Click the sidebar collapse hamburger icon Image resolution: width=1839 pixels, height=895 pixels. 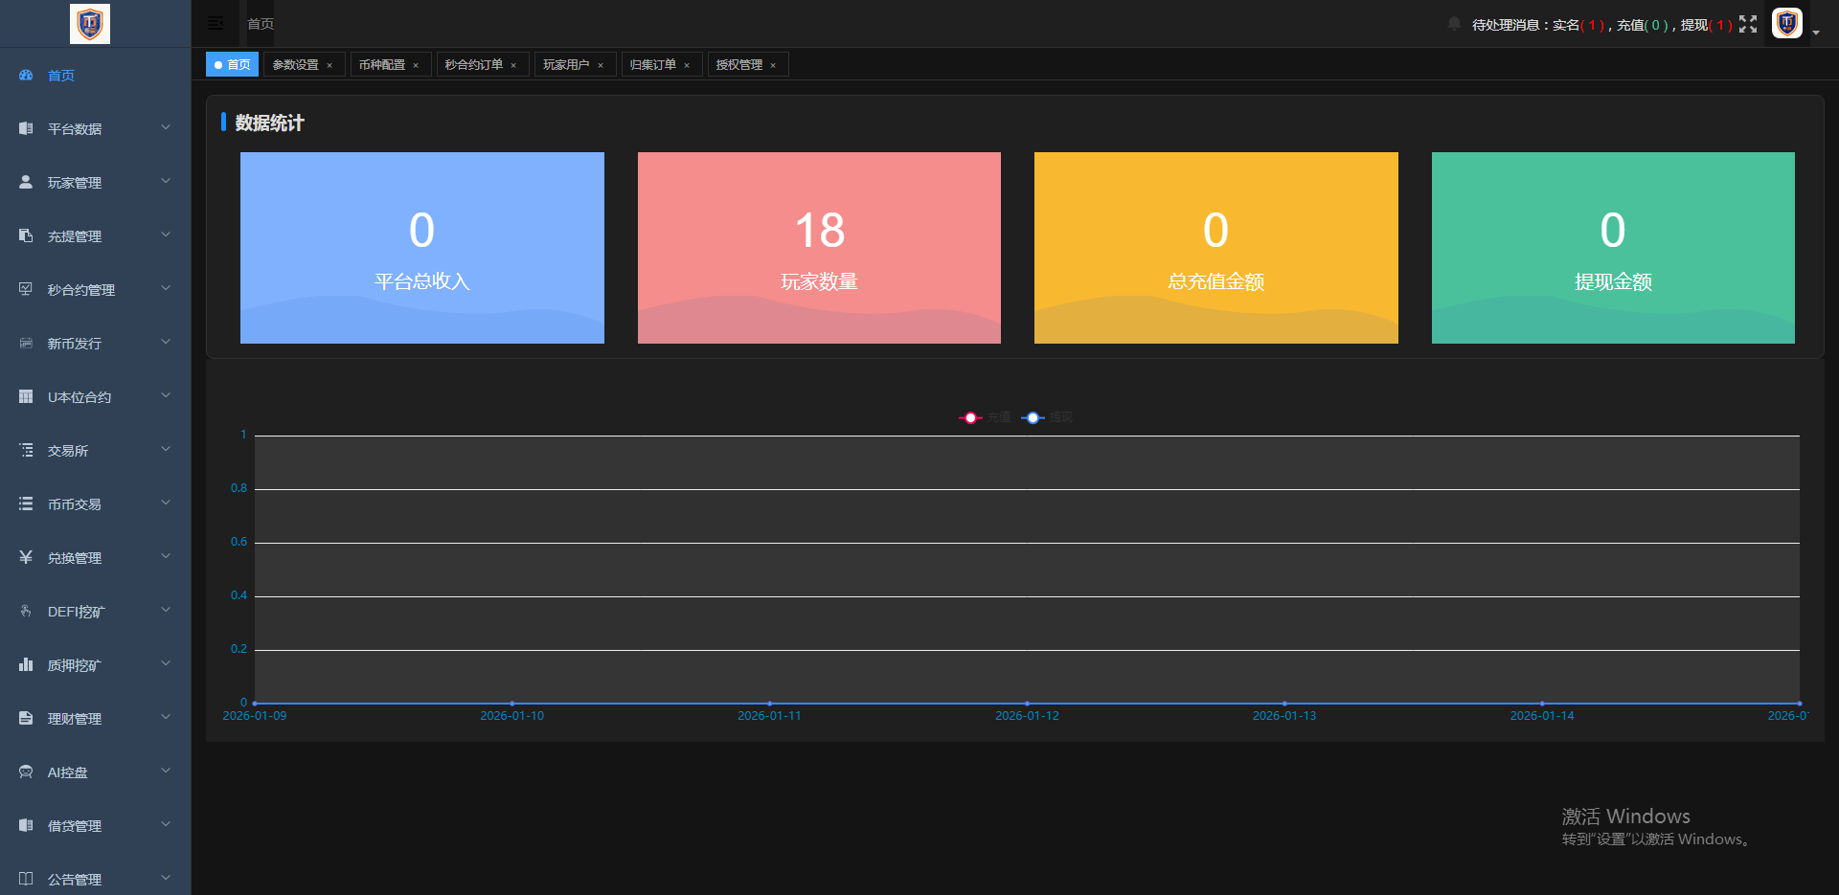[x=216, y=23]
